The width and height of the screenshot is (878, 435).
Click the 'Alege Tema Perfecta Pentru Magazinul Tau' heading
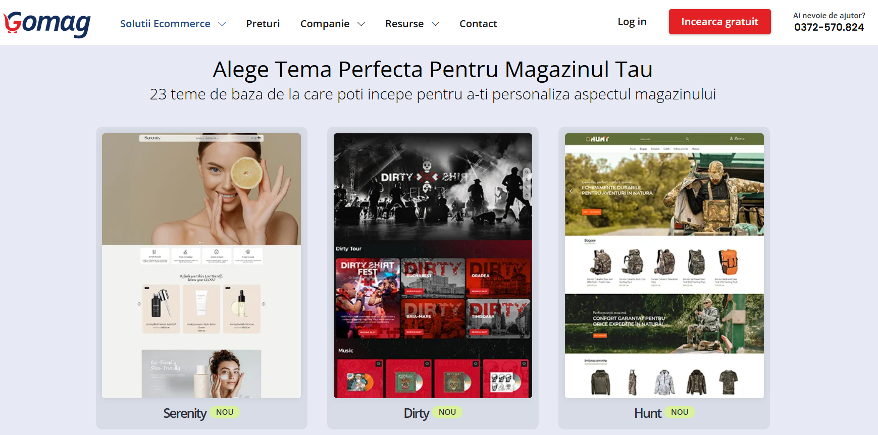tap(433, 69)
